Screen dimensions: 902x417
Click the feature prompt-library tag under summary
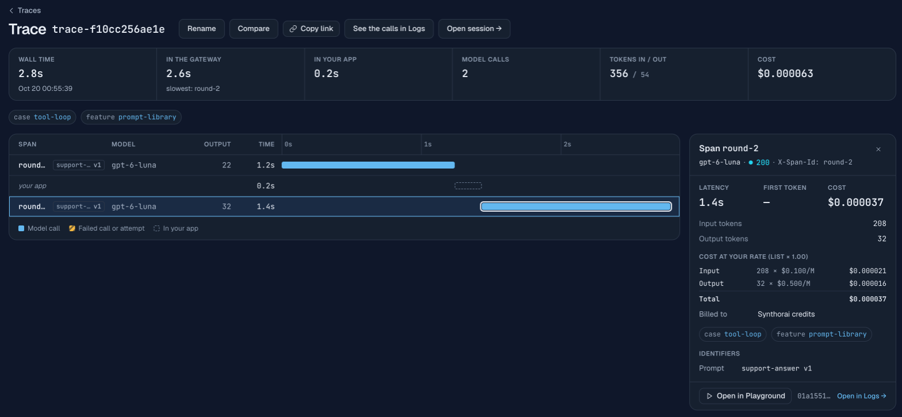coord(131,117)
